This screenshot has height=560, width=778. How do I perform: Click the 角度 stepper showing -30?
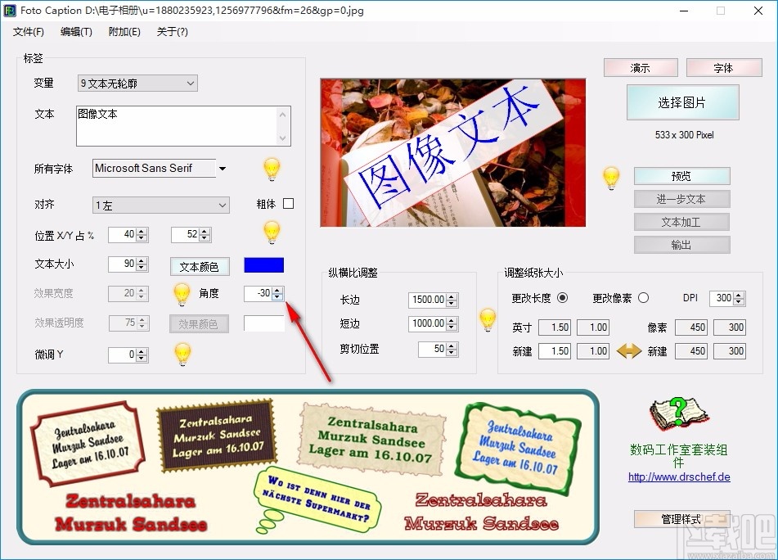pyautogui.click(x=263, y=293)
